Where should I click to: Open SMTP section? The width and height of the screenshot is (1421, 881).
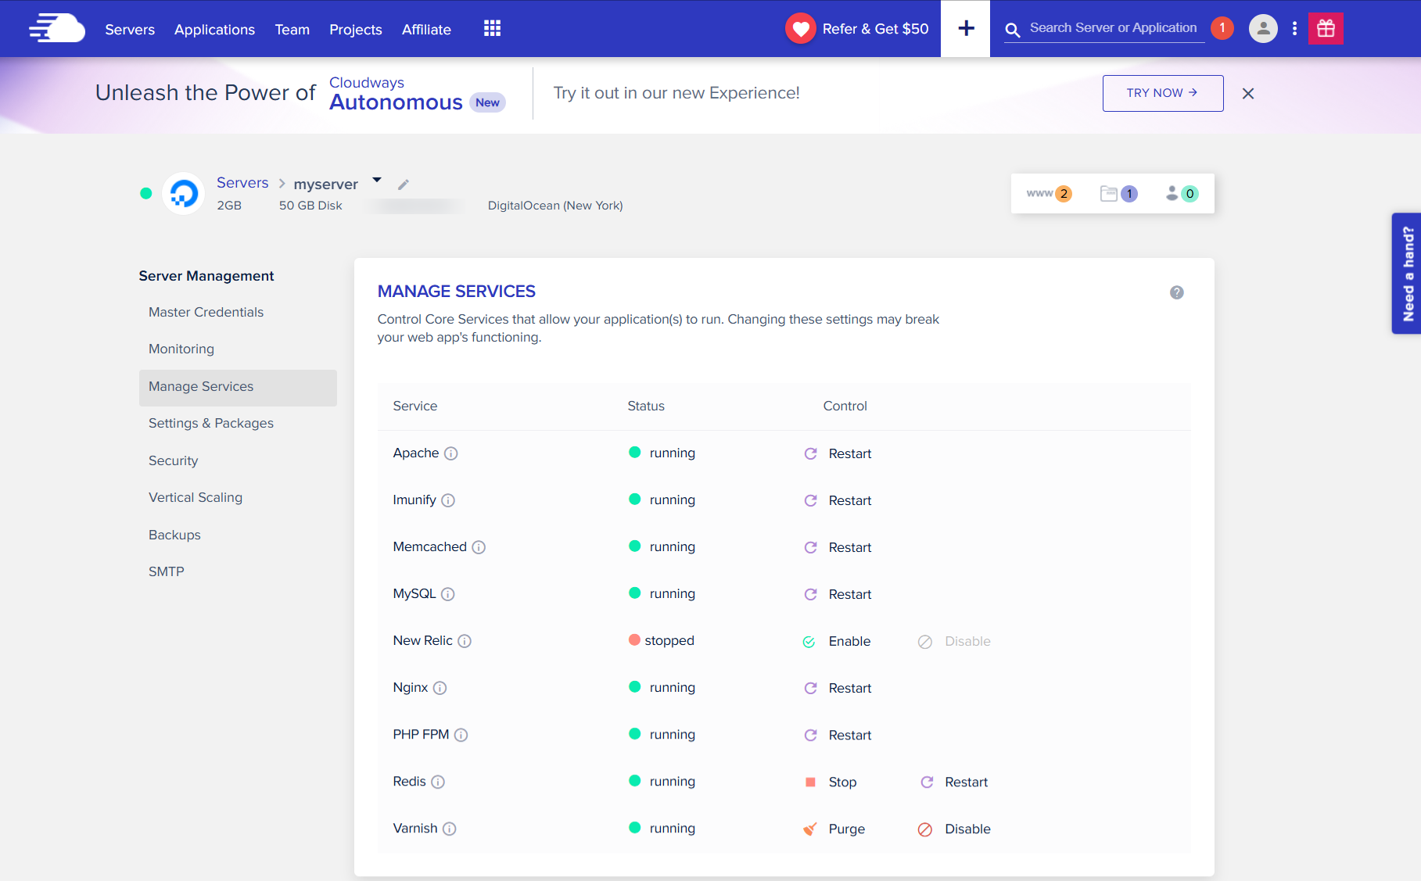tap(167, 571)
